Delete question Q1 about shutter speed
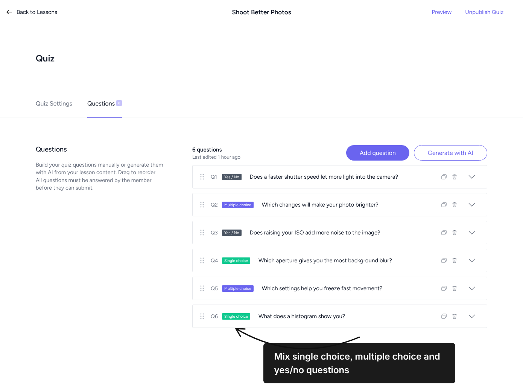Image resolution: width=523 pixels, height=392 pixels. (x=455, y=177)
